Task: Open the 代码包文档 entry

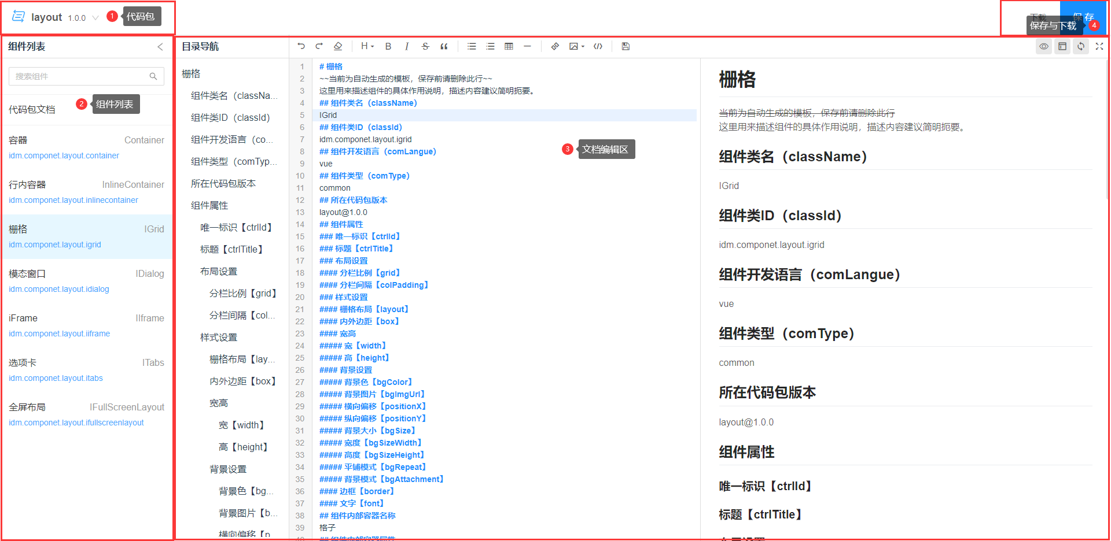Action: (x=32, y=109)
